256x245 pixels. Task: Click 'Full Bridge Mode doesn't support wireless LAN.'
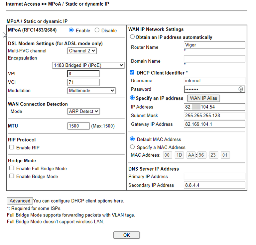pyautogui.click(x=56, y=222)
